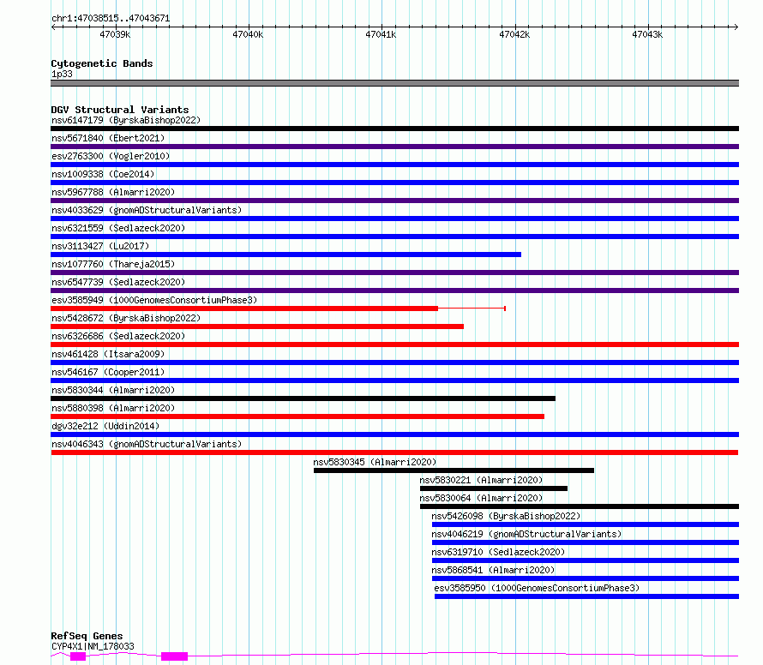Click nsv4046343 (gnomADStructuralVariants) label
The width and height of the screenshot is (763, 665).
147,444
